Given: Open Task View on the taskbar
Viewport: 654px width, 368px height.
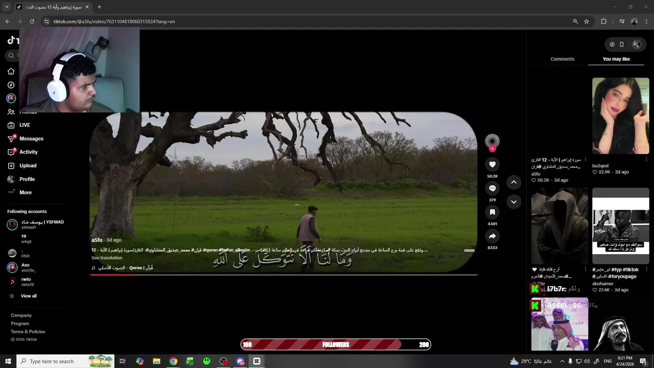Looking at the screenshot, I should 123,361.
